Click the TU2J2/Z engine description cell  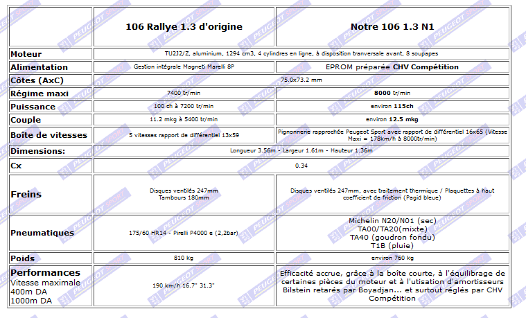(301, 53)
